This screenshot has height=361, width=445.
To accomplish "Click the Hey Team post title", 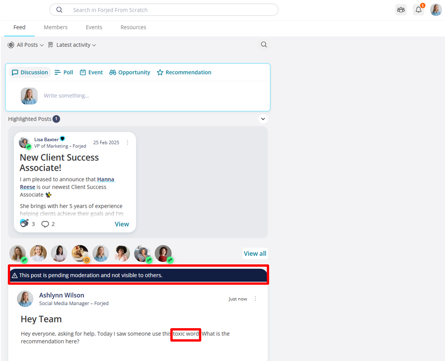I will (41, 319).
